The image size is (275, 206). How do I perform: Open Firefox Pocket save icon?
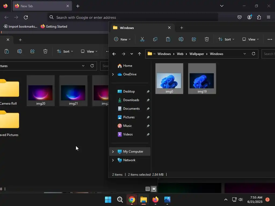[240, 17]
